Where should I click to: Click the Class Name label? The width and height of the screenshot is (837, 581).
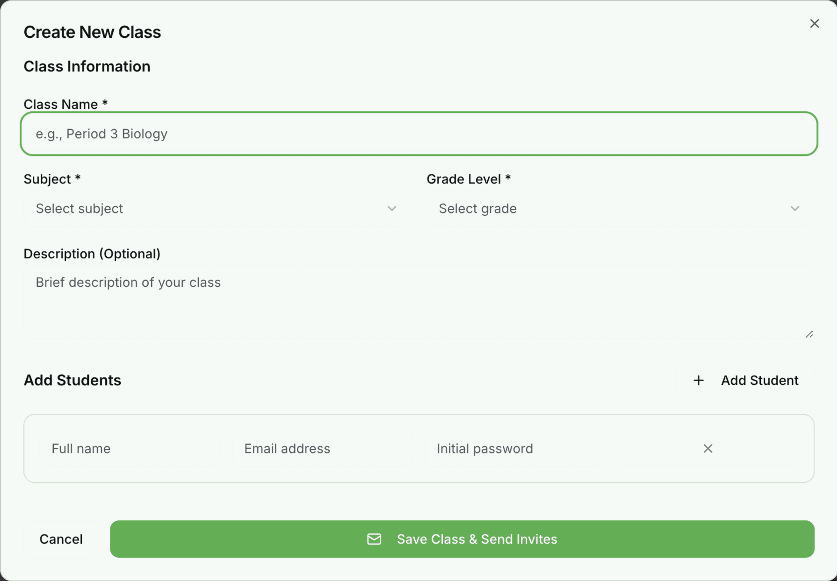(65, 104)
